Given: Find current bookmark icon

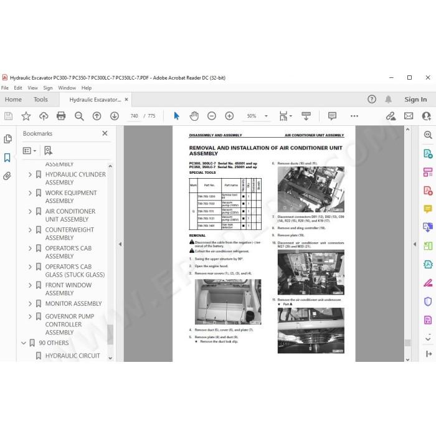Looking at the screenshot, I should click(48, 151).
